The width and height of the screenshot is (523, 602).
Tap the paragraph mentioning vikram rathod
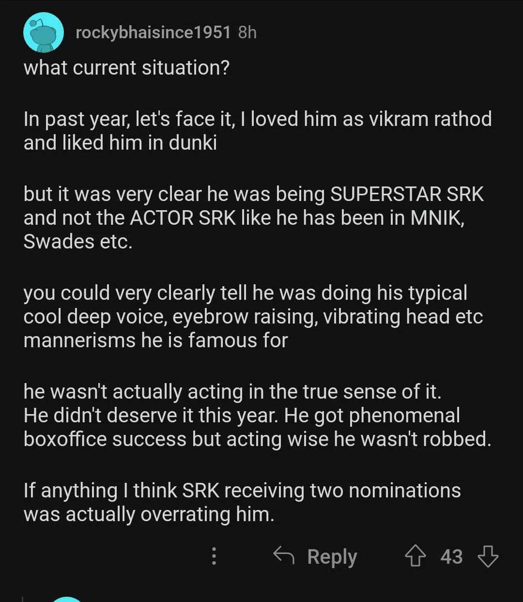[x=257, y=130]
